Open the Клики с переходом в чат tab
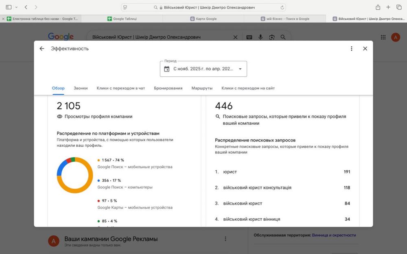407x254 pixels. click(x=121, y=88)
